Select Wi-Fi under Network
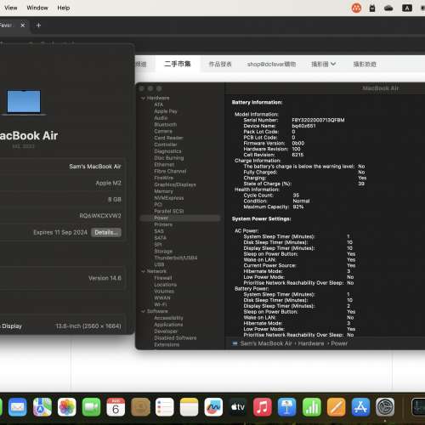425x425 pixels. point(161,304)
